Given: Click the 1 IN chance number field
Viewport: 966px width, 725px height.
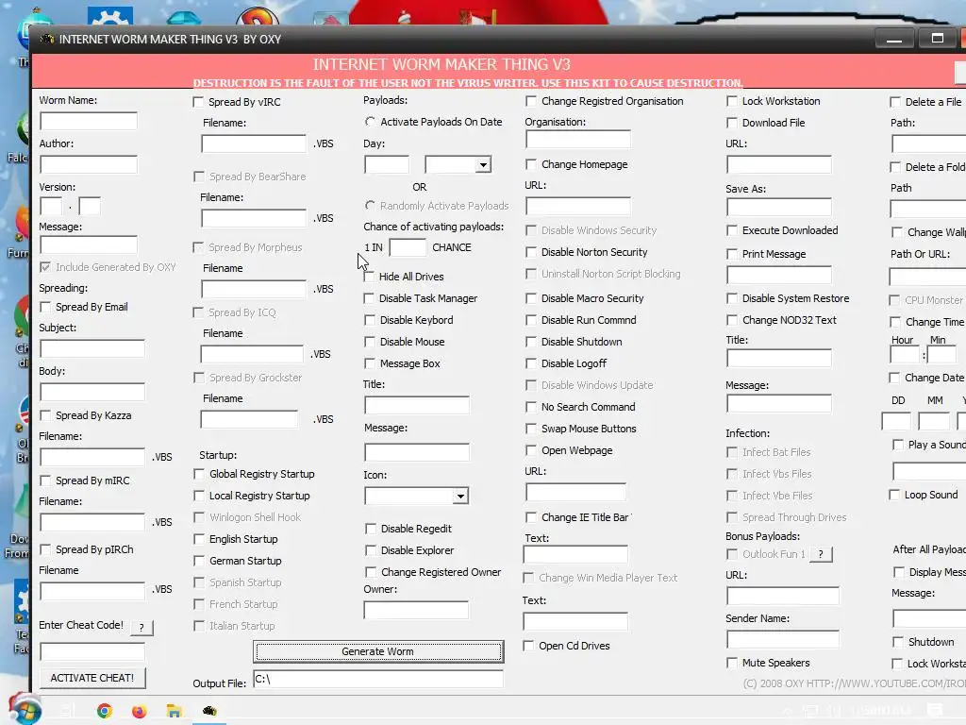Looking at the screenshot, I should (408, 248).
